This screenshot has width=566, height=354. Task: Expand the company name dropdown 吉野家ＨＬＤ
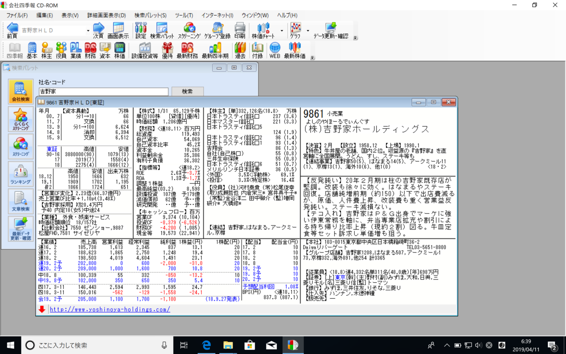tap(88, 31)
